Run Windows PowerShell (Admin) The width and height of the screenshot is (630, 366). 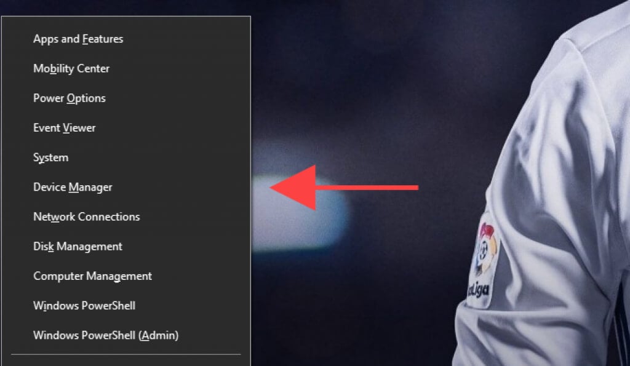click(106, 335)
